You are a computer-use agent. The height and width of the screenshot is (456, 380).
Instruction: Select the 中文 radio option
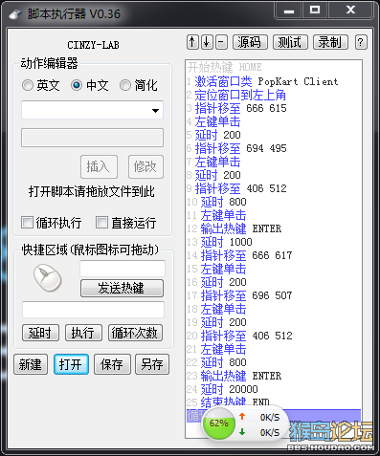pos(90,85)
